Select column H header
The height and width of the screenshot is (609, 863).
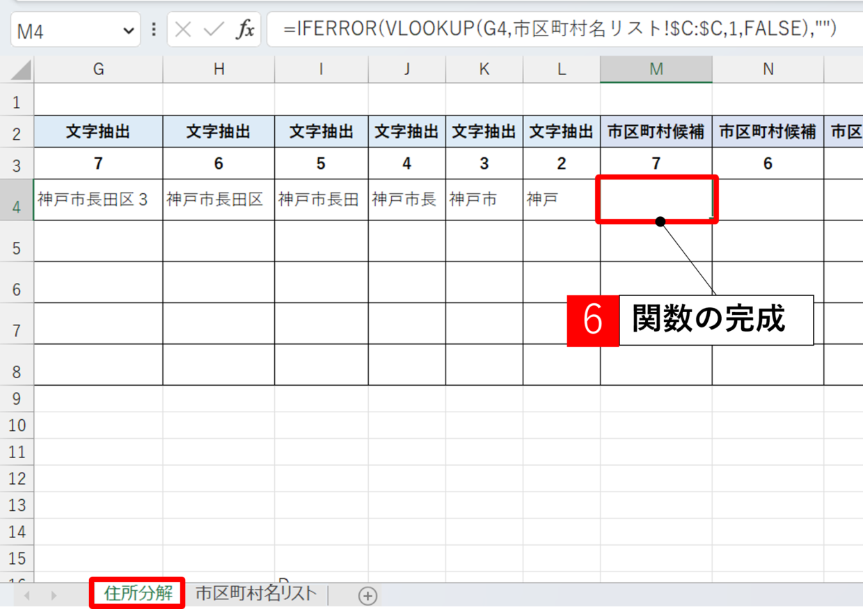coord(219,69)
